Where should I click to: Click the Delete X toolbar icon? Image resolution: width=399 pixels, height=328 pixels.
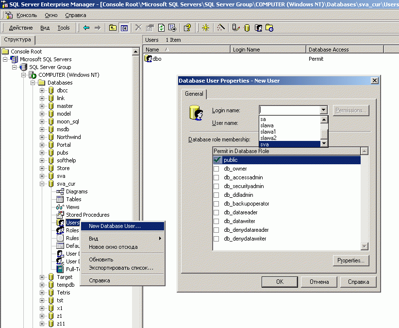point(138,28)
